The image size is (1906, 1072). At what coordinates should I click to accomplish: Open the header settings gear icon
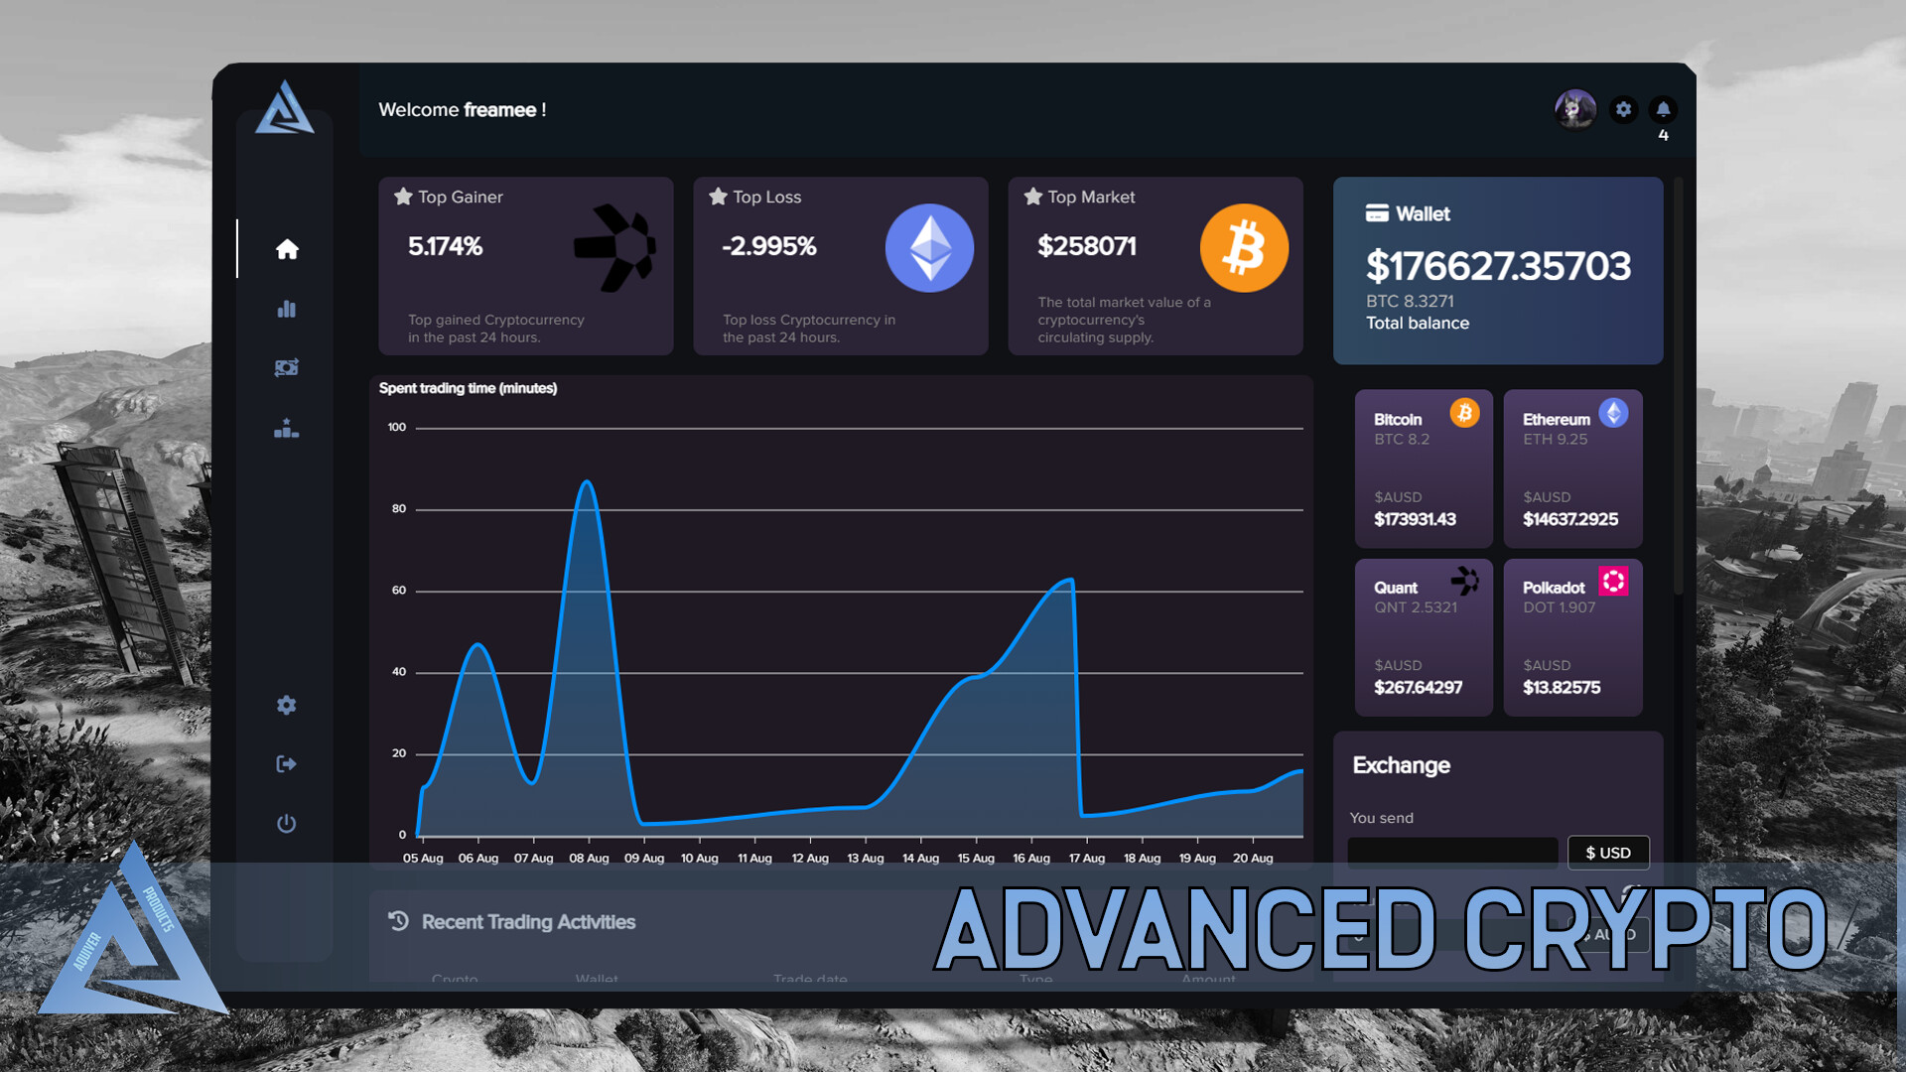(1624, 109)
